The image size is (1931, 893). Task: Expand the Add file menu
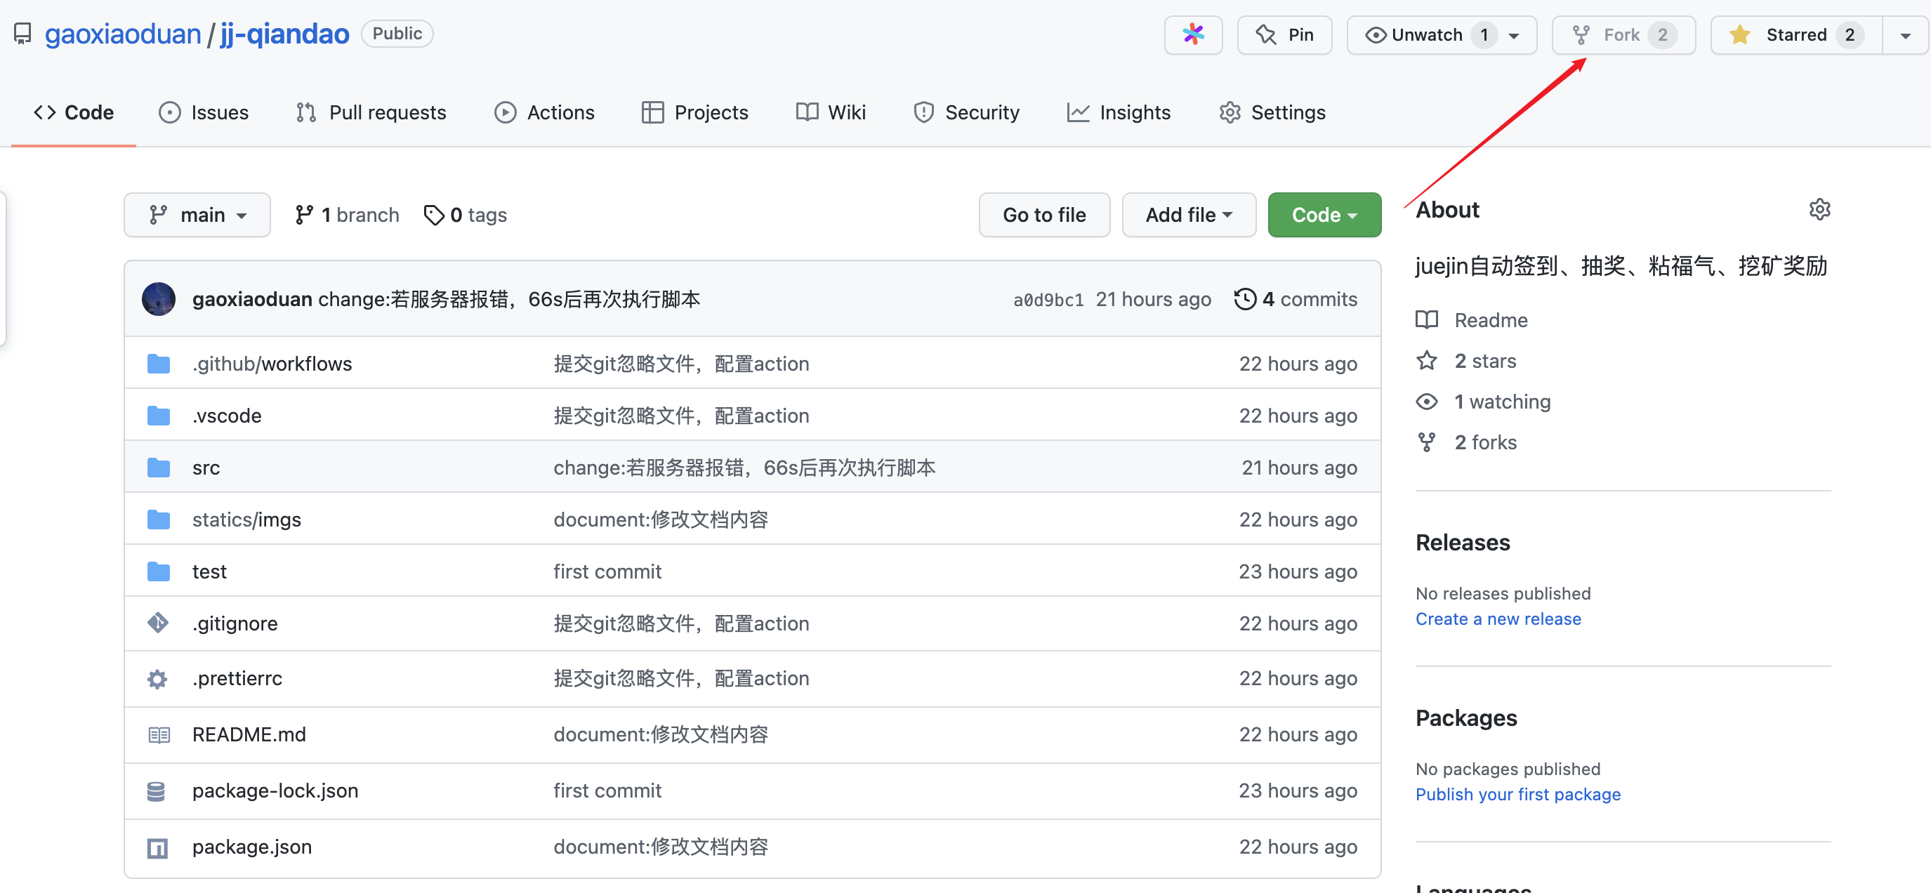click(x=1188, y=215)
